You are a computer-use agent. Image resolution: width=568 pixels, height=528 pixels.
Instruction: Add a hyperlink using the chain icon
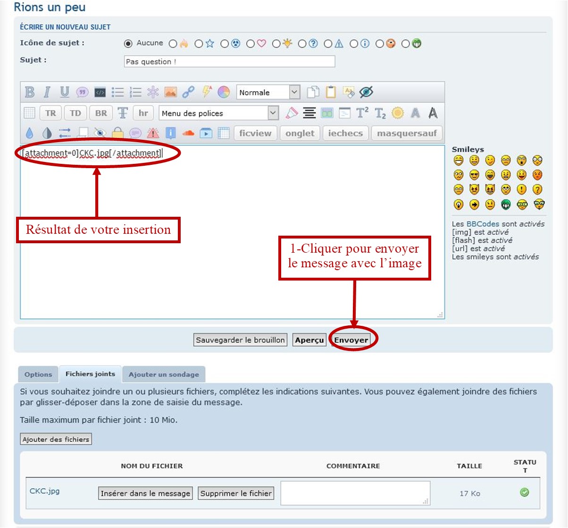click(188, 92)
